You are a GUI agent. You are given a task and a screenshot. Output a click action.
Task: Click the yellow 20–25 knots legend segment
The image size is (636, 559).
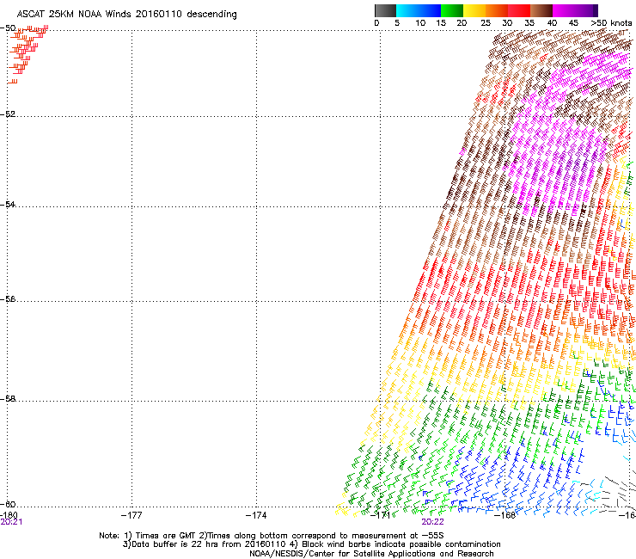(x=474, y=10)
